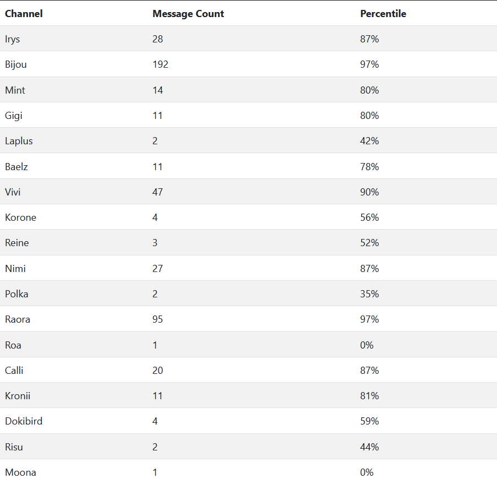The height and width of the screenshot is (484, 497).
Task: Select the Mint channel name
Action: click(15, 90)
